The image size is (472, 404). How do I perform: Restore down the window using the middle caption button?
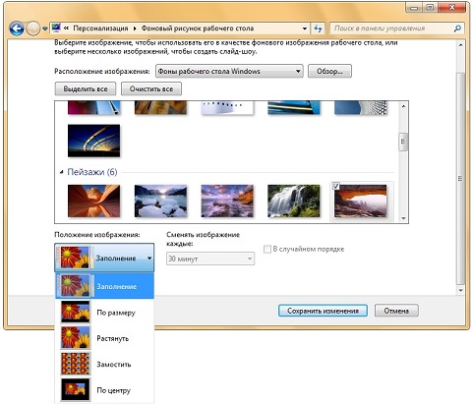(x=431, y=7)
